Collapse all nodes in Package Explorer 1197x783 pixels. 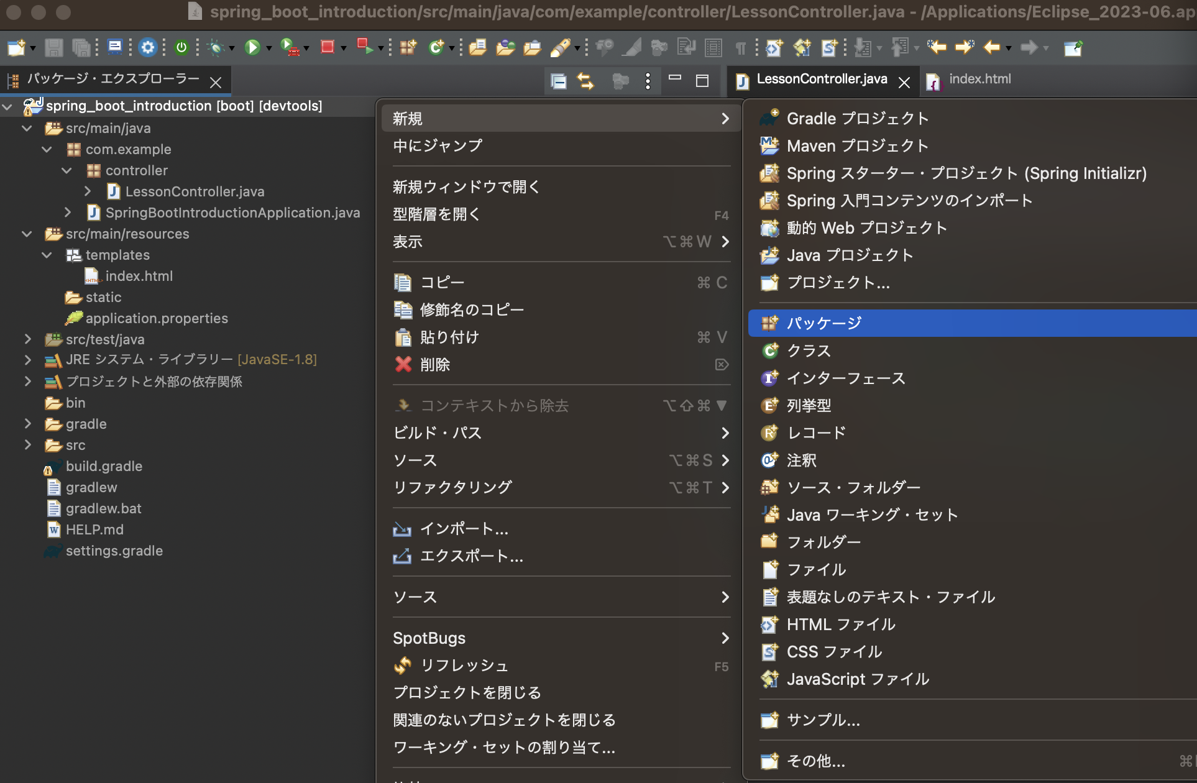point(558,81)
